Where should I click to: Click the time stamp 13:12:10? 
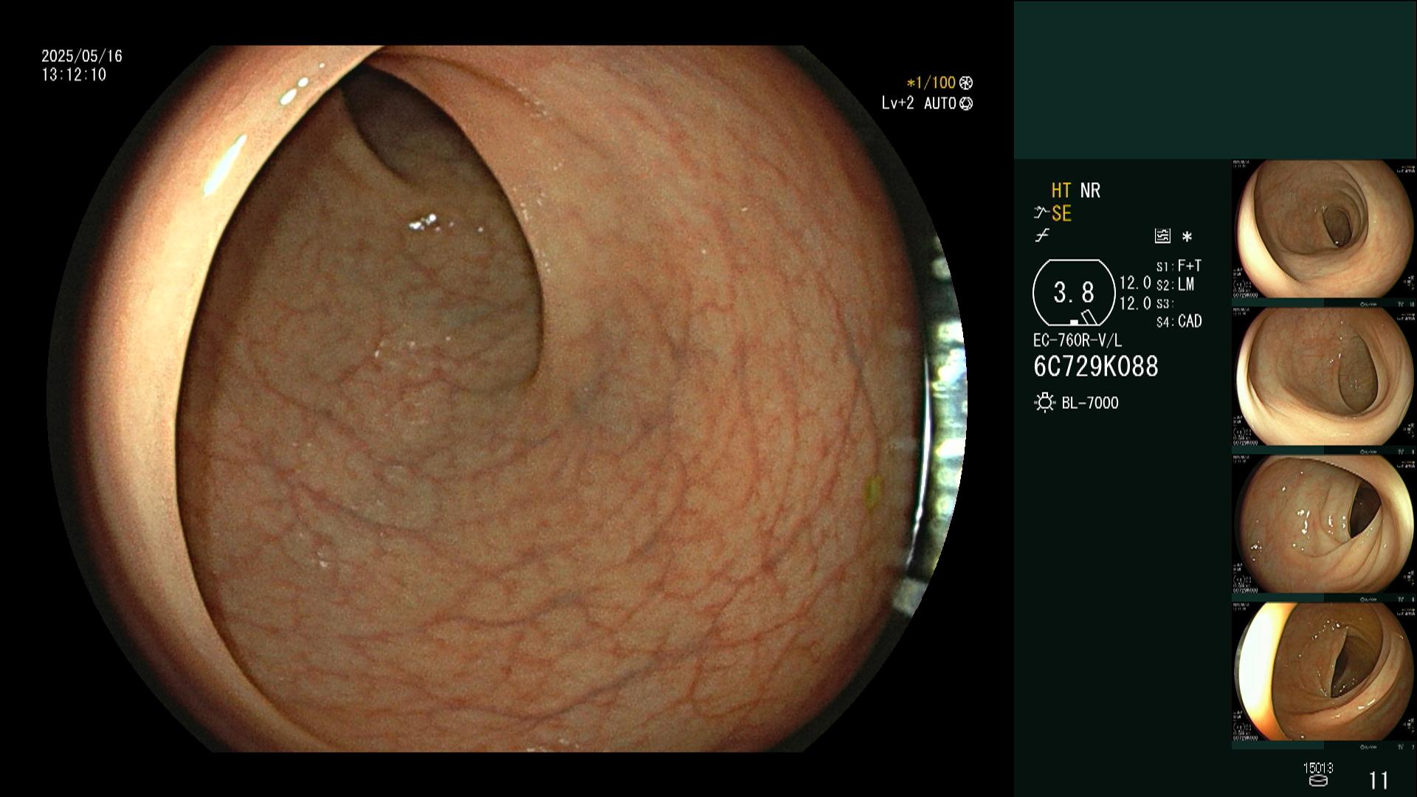pos(74,75)
